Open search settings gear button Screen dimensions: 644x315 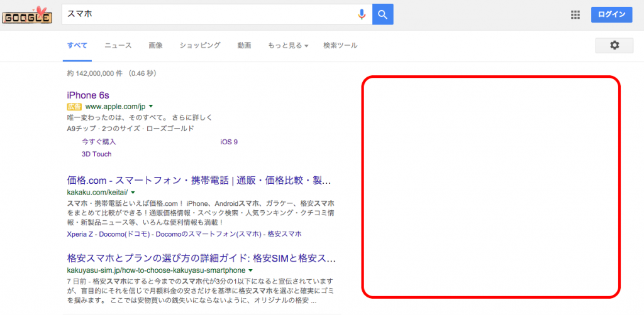coord(614,45)
